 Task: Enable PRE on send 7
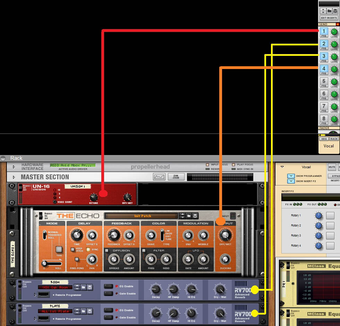pos(324,111)
